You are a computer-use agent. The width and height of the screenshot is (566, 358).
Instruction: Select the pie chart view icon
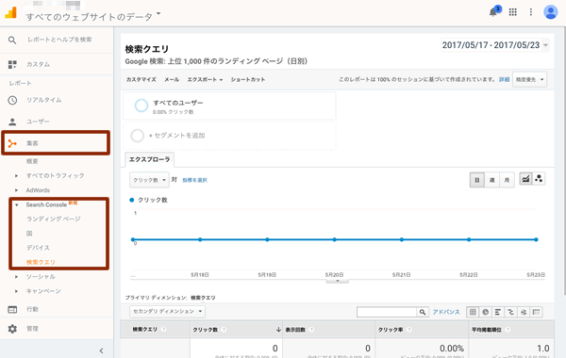click(x=486, y=312)
